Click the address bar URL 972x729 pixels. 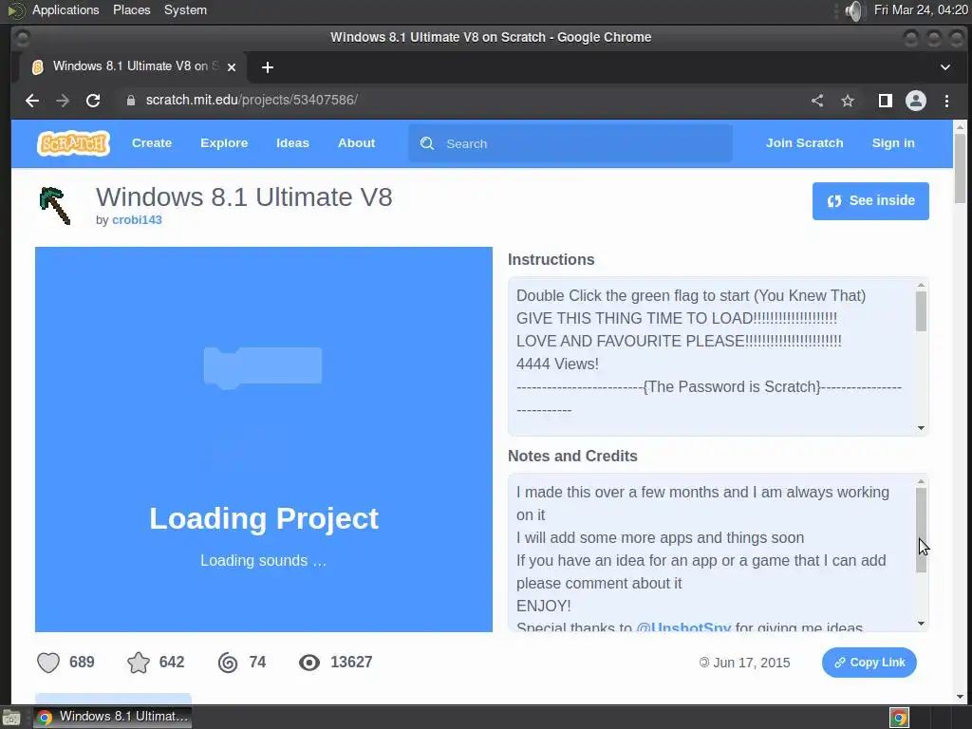(252, 101)
